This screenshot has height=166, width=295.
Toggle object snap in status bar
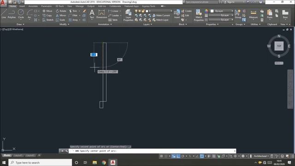[x=202, y=156]
